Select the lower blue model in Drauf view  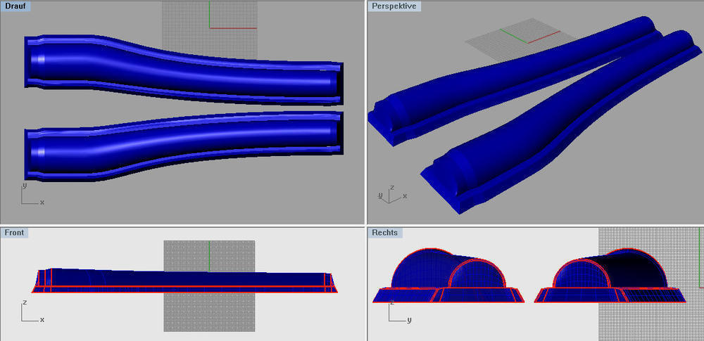tap(183, 144)
